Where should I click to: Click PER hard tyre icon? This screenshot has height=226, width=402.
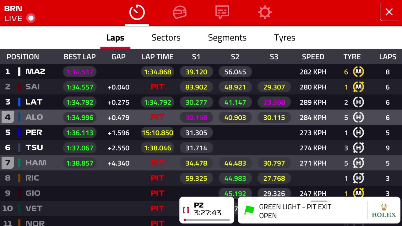[358, 132]
